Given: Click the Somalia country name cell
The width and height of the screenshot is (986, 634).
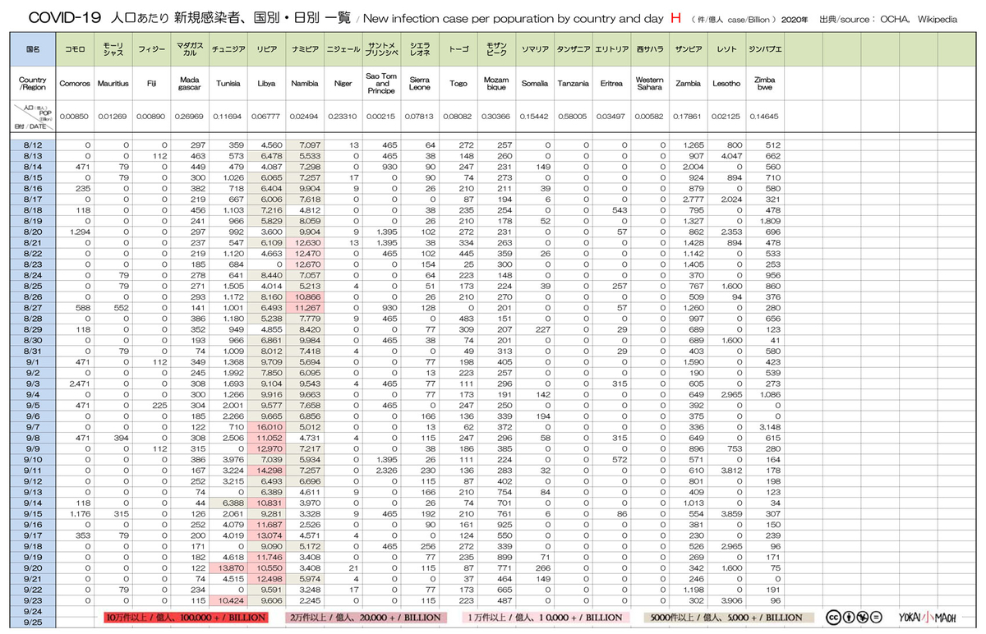Looking at the screenshot, I should coord(534,84).
